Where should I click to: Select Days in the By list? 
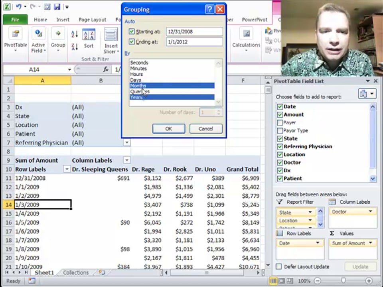pos(172,80)
